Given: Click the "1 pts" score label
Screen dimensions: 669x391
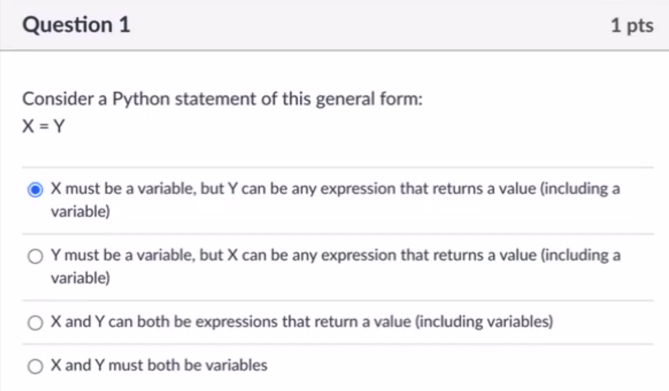Looking at the screenshot, I should 632,26.
